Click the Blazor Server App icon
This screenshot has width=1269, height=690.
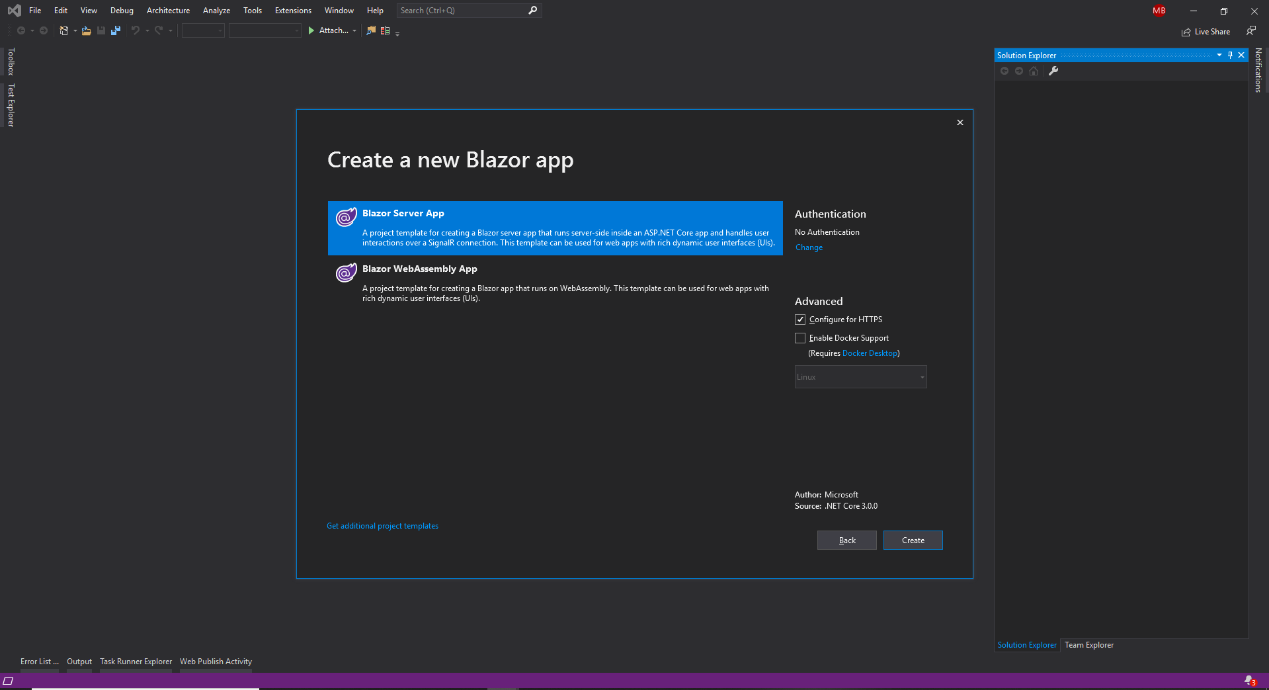tap(346, 216)
